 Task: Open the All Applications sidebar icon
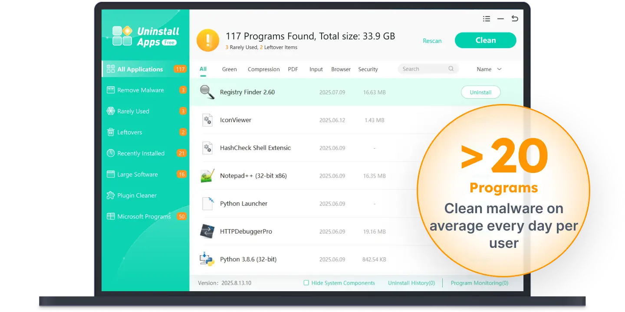click(110, 69)
